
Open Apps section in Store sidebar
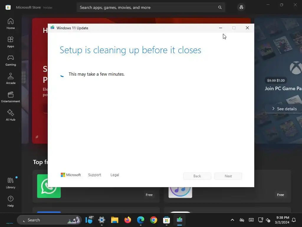point(11,42)
